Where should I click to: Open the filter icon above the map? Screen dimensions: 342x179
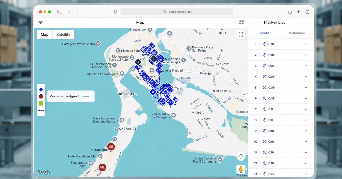click(40, 22)
